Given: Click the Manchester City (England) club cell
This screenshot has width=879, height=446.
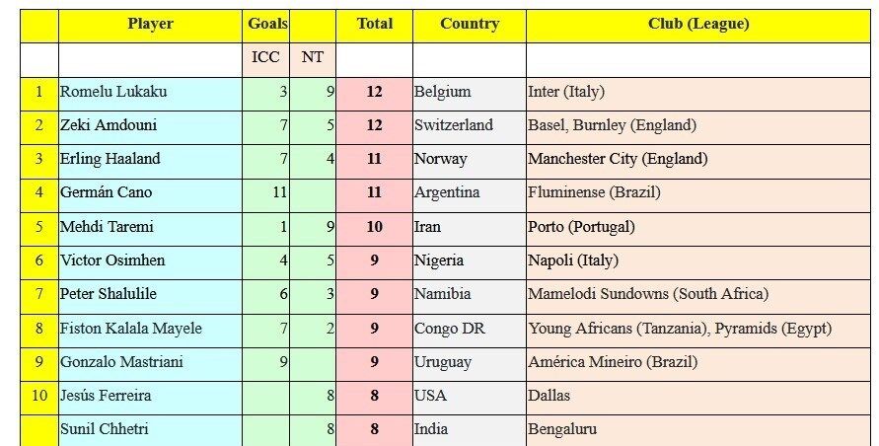Looking at the screenshot, I should [698, 159].
